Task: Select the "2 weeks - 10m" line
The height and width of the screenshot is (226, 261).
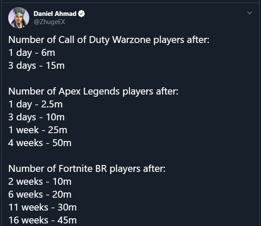Action: 40,181
